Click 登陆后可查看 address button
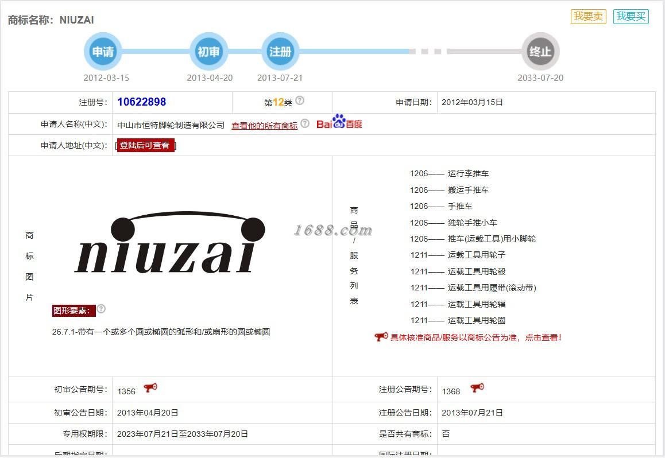665x458 pixels. [145, 145]
